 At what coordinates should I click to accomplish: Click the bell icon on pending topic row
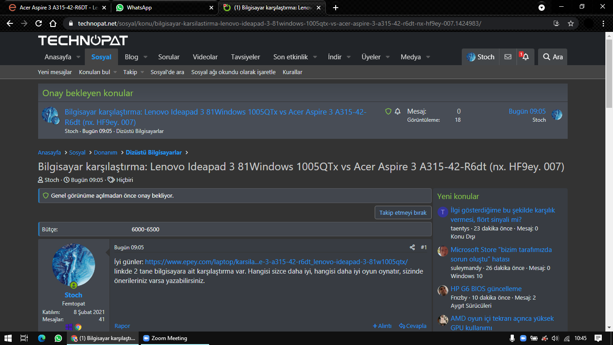(398, 111)
